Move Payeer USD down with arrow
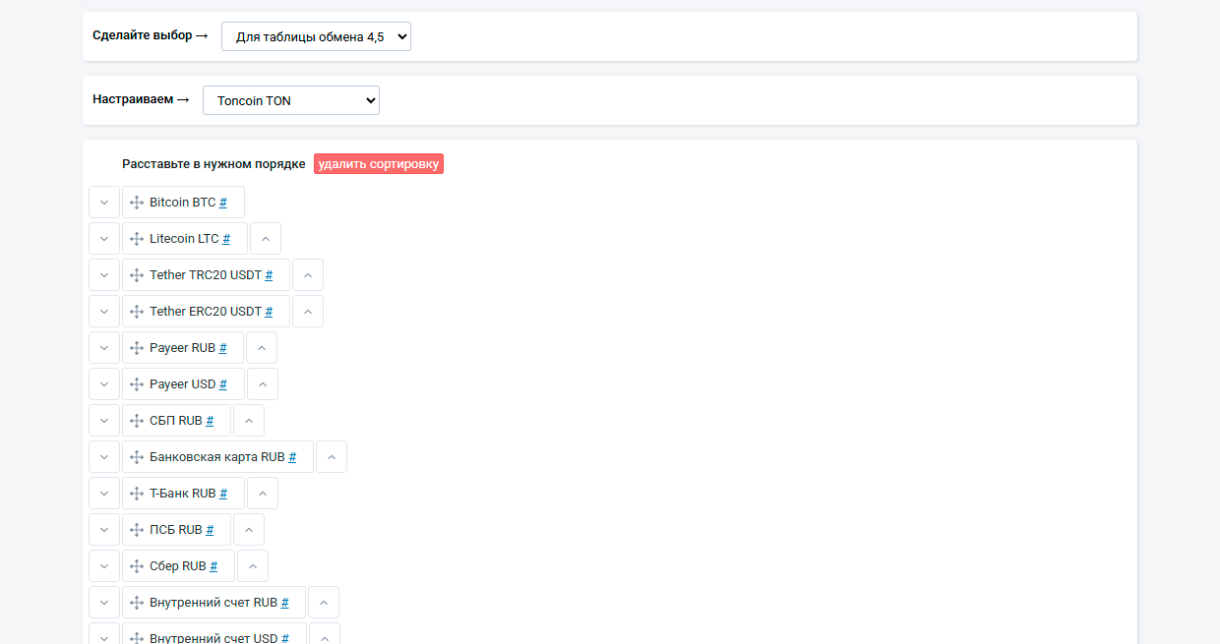Viewport: 1220px width, 644px height. click(104, 384)
